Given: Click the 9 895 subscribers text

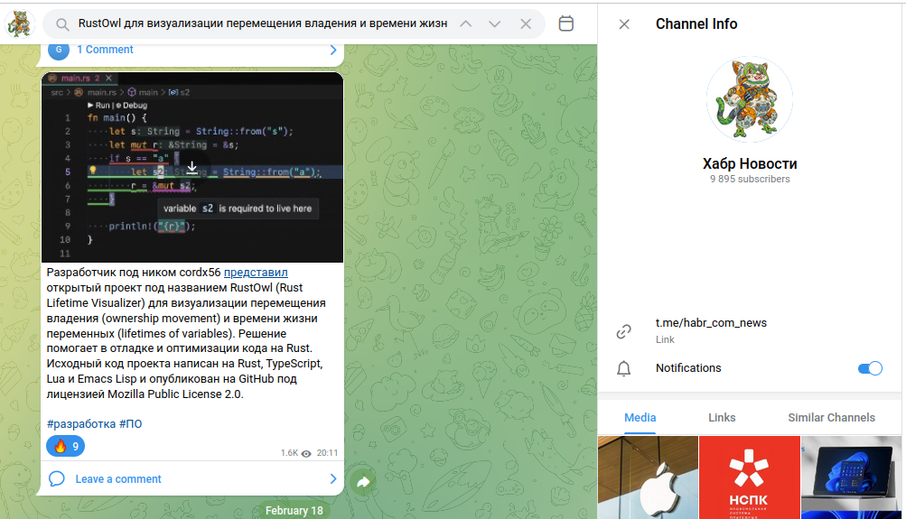Looking at the screenshot, I should point(750,179).
